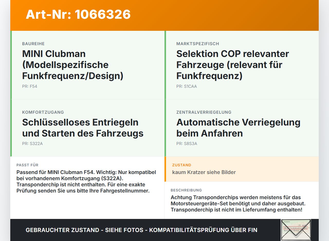Select the Selektion COP relevanter Fahrzeuge card
This screenshot has width=329, height=241.
[x=242, y=65]
